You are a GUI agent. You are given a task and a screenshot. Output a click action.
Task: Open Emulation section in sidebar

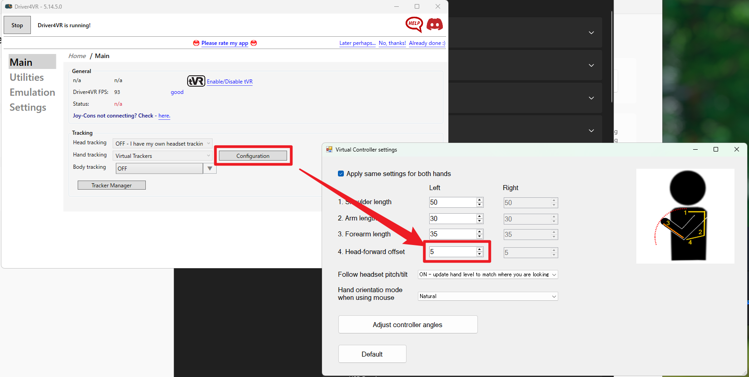tap(32, 92)
